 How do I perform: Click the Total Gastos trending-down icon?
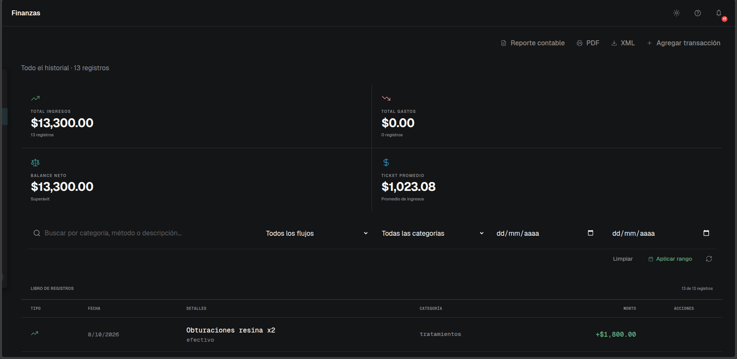[x=386, y=98]
